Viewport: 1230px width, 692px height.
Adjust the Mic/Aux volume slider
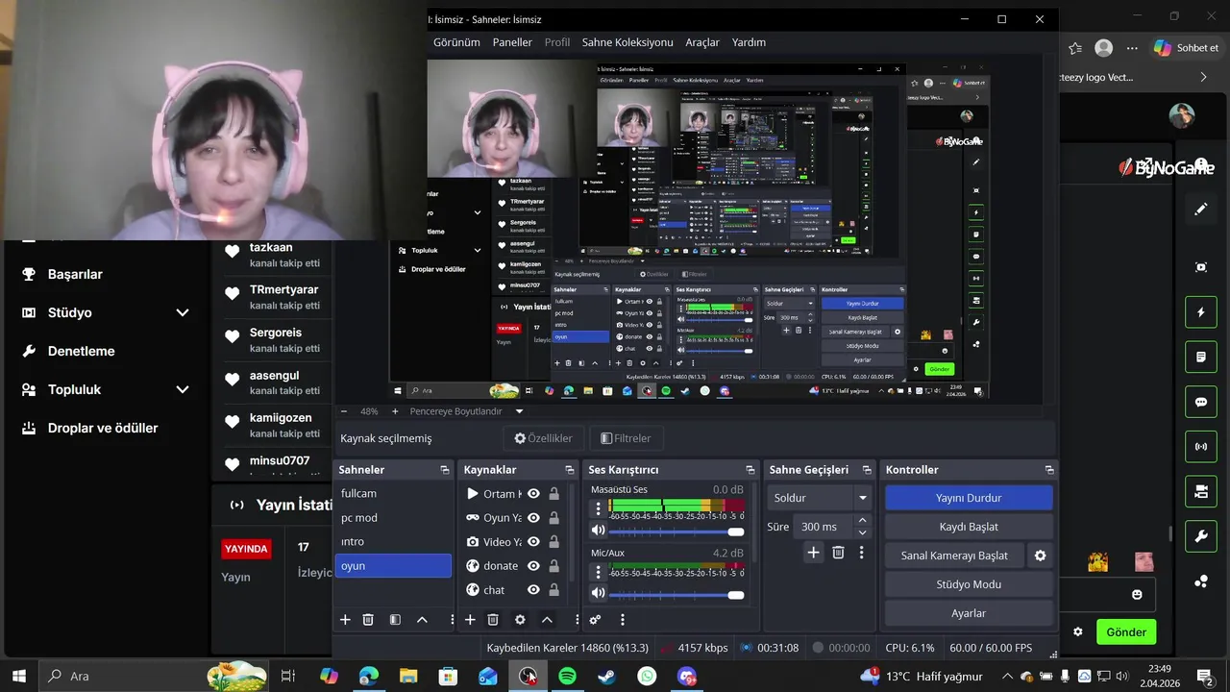(x=676, y=595)
